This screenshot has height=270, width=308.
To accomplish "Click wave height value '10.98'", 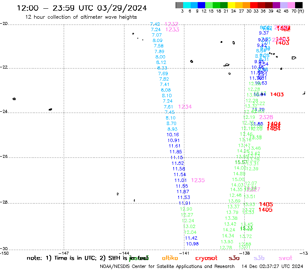I will point(192,244).
